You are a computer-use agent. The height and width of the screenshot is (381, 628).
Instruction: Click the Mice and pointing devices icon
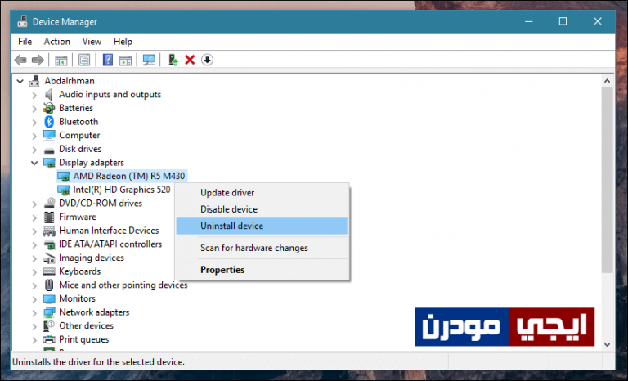point(49,285)
